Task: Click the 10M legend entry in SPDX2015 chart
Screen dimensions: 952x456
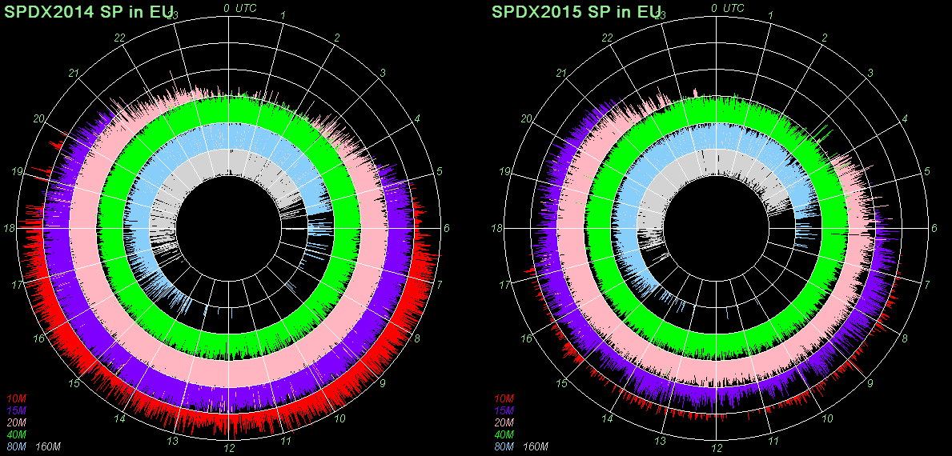Action: tap(504, 398)
